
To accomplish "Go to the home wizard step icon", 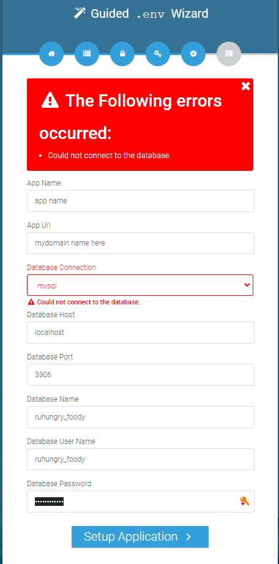I will point(51,54).
